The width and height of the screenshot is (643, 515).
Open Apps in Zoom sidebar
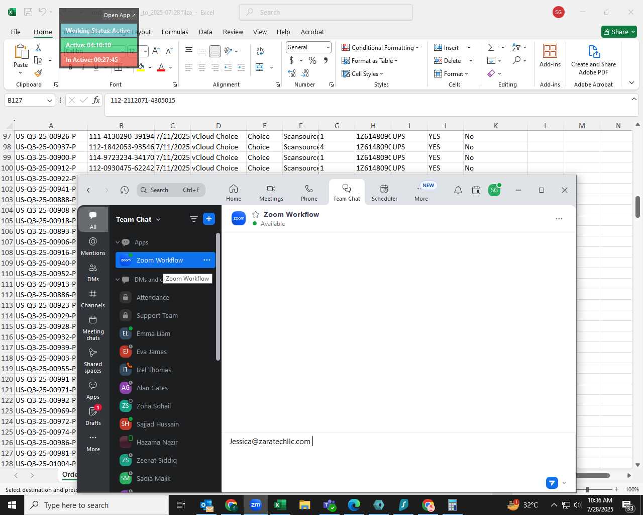(x=93, y=390)
